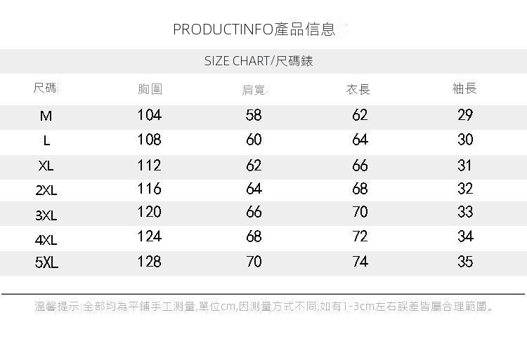This screenshot has height=341, width=527.
Task: Click the 3XL size row label
Action: tap(46, 214)
